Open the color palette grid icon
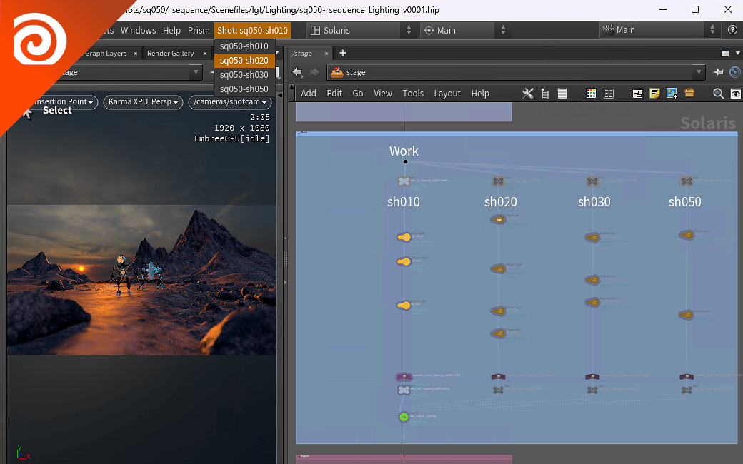Image resolution: width=743 pixels, height=464 pixels. point(591,94)
